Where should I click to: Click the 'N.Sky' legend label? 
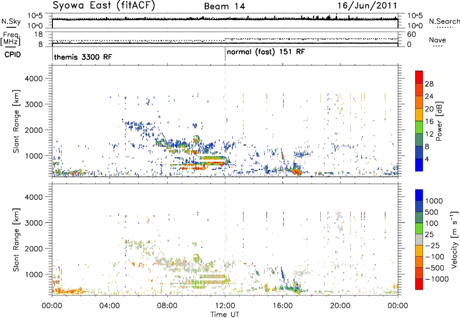click(x=11, y=21)
